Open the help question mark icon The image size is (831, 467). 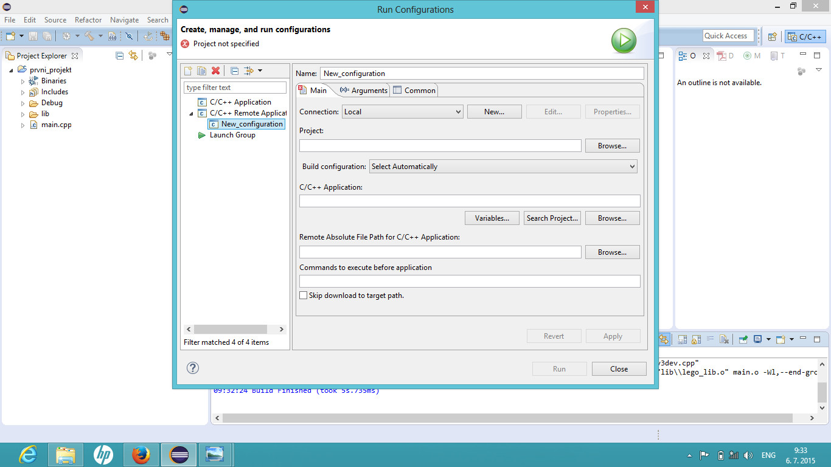coord(193,368)
